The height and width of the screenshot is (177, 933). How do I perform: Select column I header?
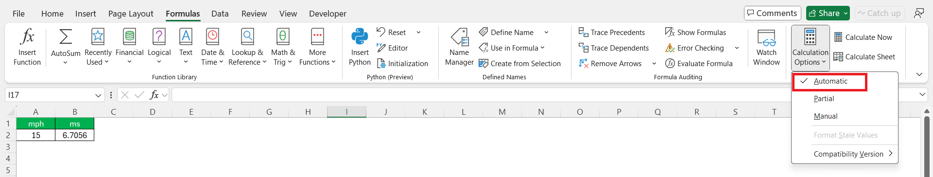346,112
